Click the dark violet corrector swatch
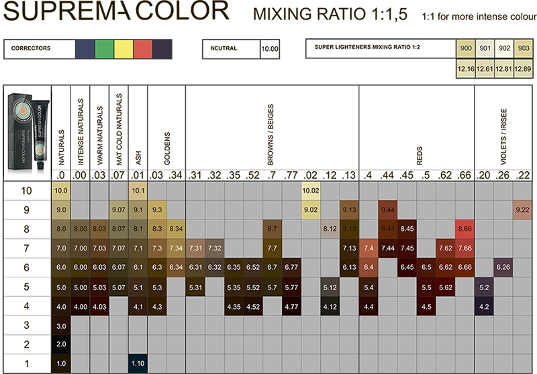 (162, 49)
